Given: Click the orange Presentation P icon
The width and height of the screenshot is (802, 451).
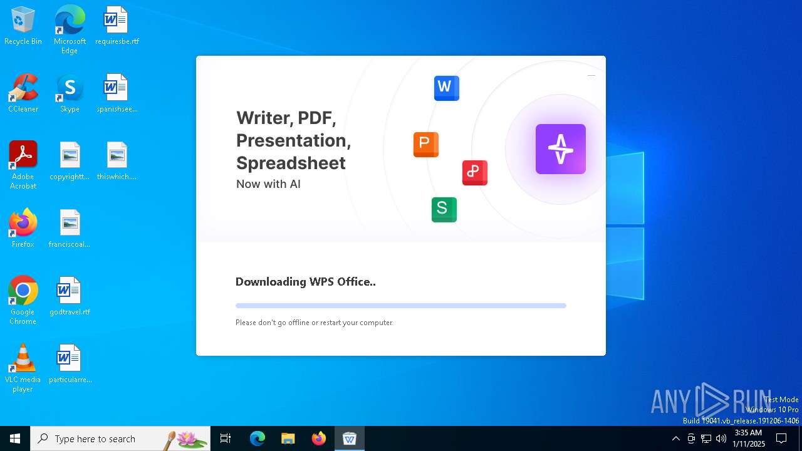Looking at the screenshot, I should [426, 145].
